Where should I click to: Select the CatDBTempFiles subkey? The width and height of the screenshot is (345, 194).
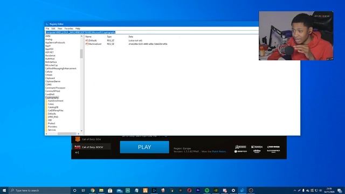pos(56,110)
